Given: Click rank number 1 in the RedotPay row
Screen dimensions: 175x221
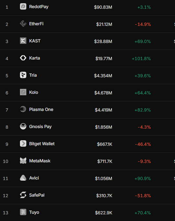Looking at the screenshot, I should pyautogui.click(x=7, y=7).
